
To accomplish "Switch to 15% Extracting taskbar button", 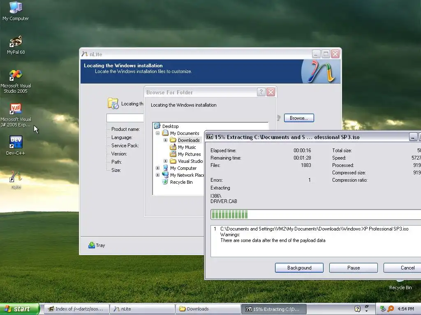I will 274,309.
